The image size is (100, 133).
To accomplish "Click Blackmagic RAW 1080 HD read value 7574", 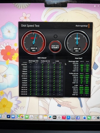I will pyautogui.click(x=87, y=65).
